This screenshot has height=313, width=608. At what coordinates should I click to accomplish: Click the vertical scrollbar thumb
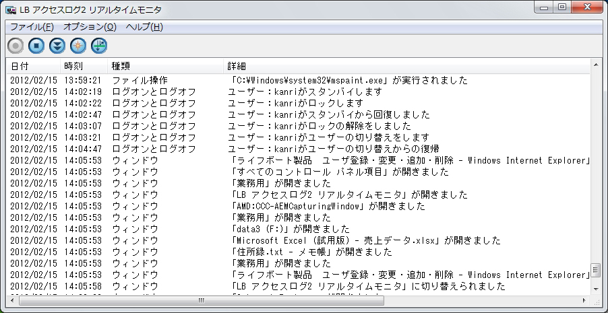tap(595, 270)
